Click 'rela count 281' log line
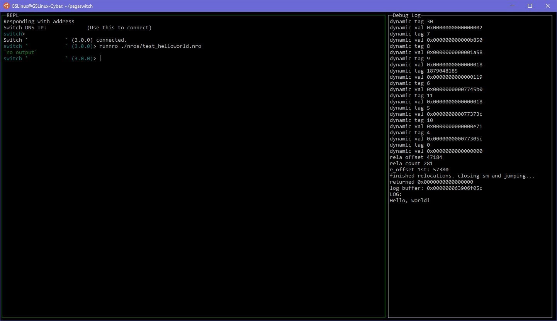The width and height of the screenshot is (557, 321). (411, 164)
